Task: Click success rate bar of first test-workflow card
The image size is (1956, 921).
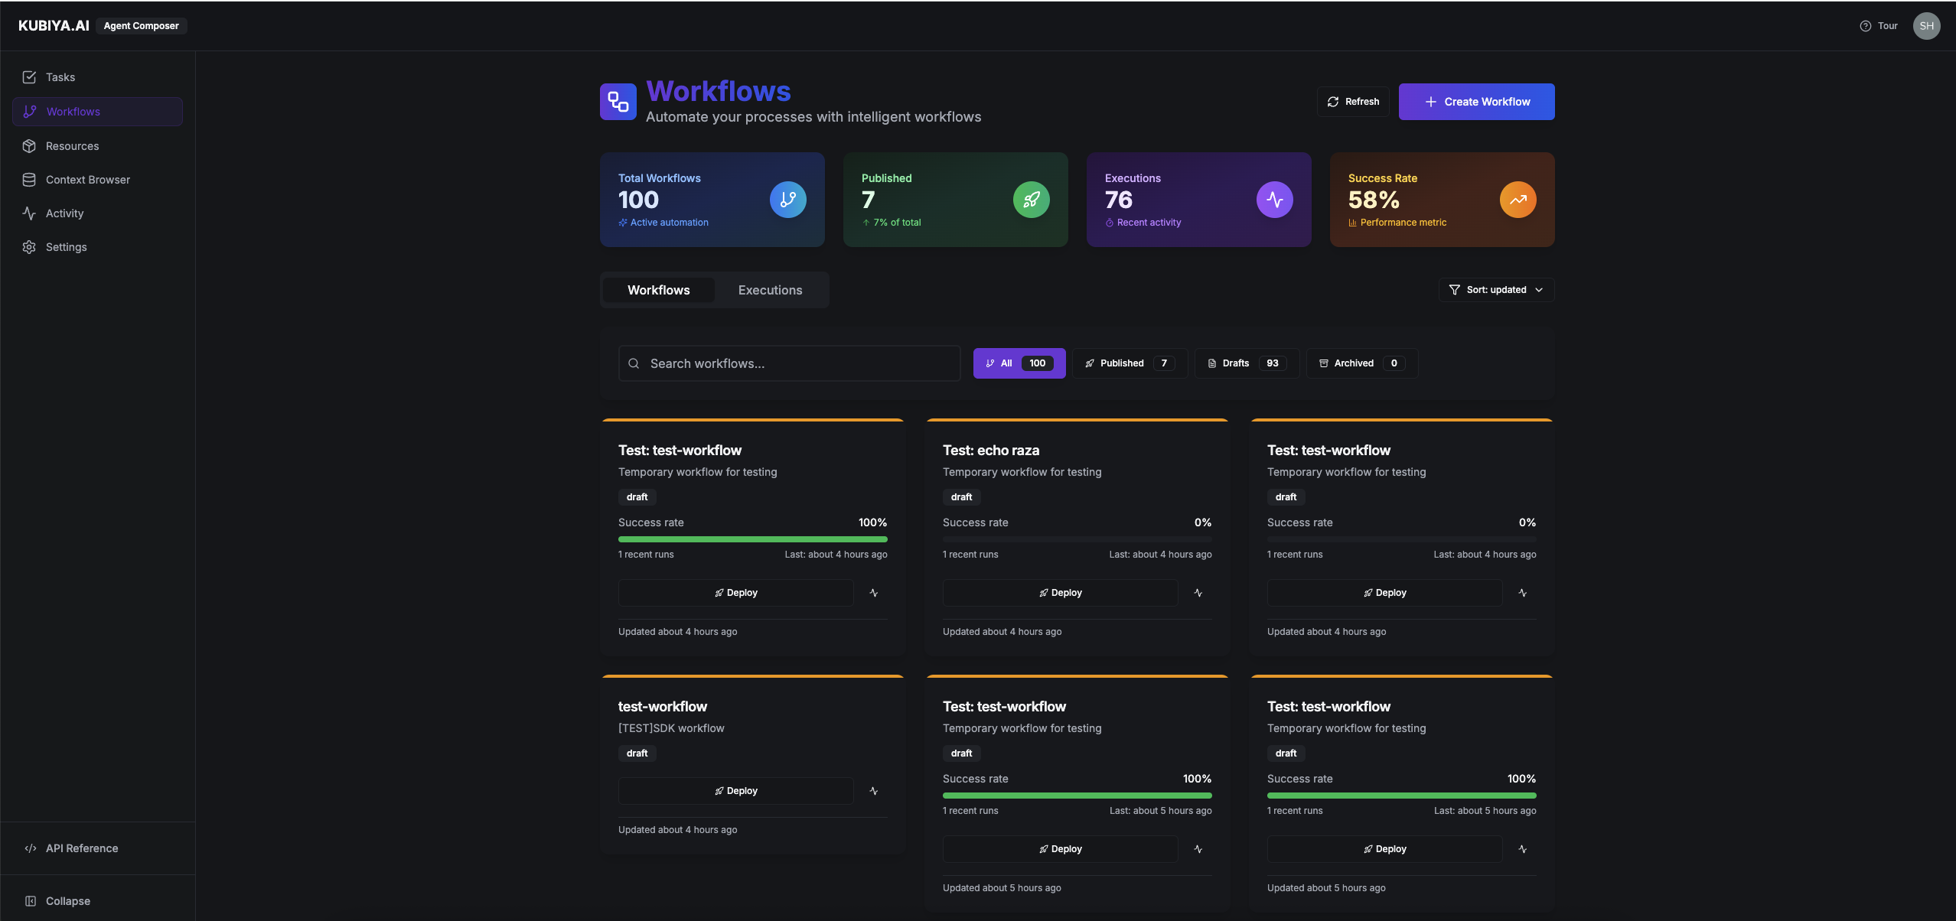Action: click(x=752, y=539)
